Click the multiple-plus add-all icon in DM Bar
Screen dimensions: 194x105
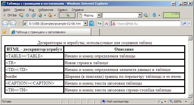click(x=34, y=15)
